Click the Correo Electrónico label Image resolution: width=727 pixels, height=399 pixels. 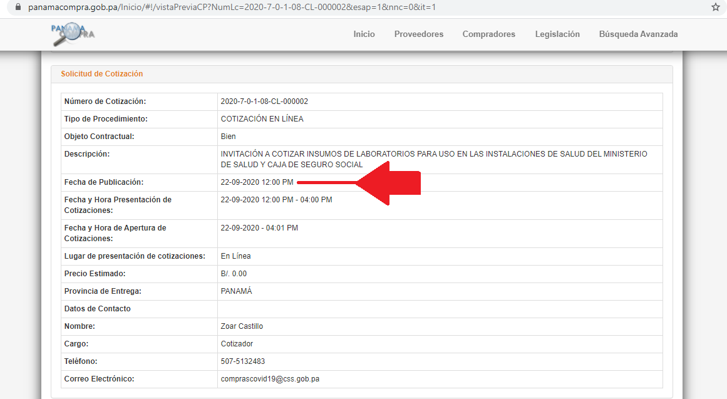click(x=99, y=379)
